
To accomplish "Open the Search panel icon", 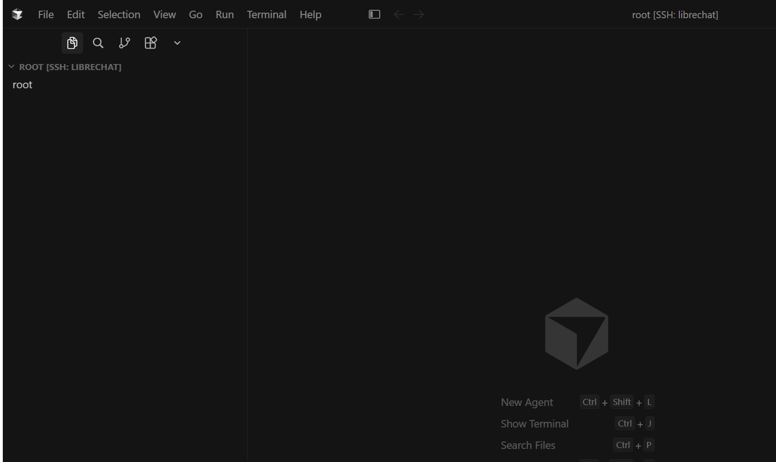I will click(98, 43).
